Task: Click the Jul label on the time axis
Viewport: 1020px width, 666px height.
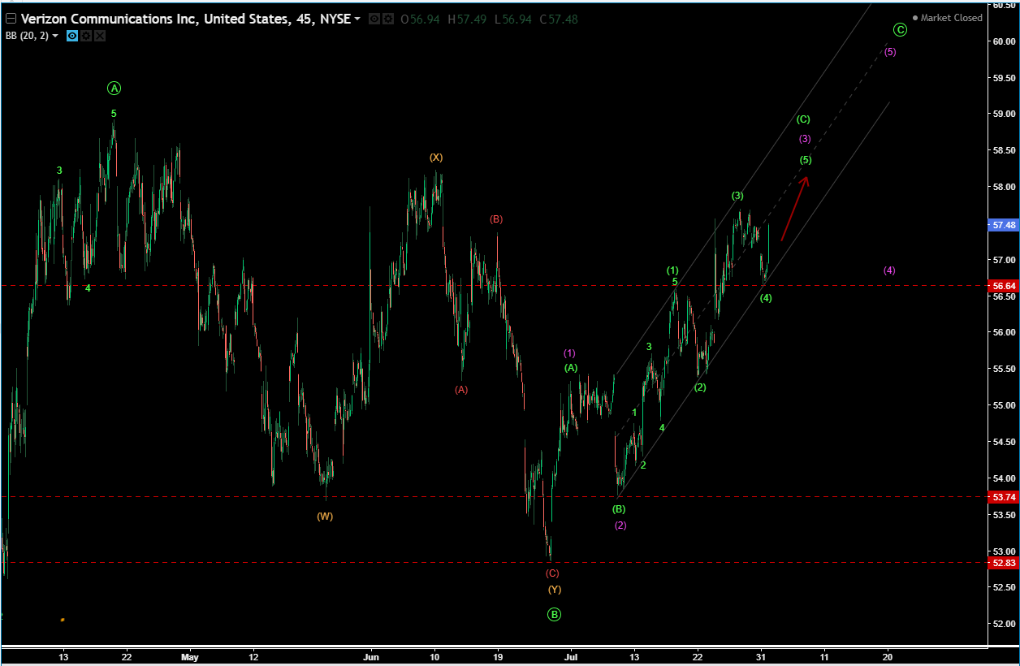Action: coord(571,656)
